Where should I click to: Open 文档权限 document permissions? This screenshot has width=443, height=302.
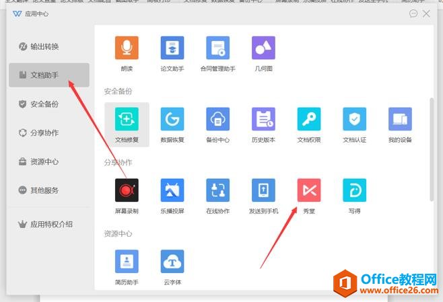coord(309,119)
